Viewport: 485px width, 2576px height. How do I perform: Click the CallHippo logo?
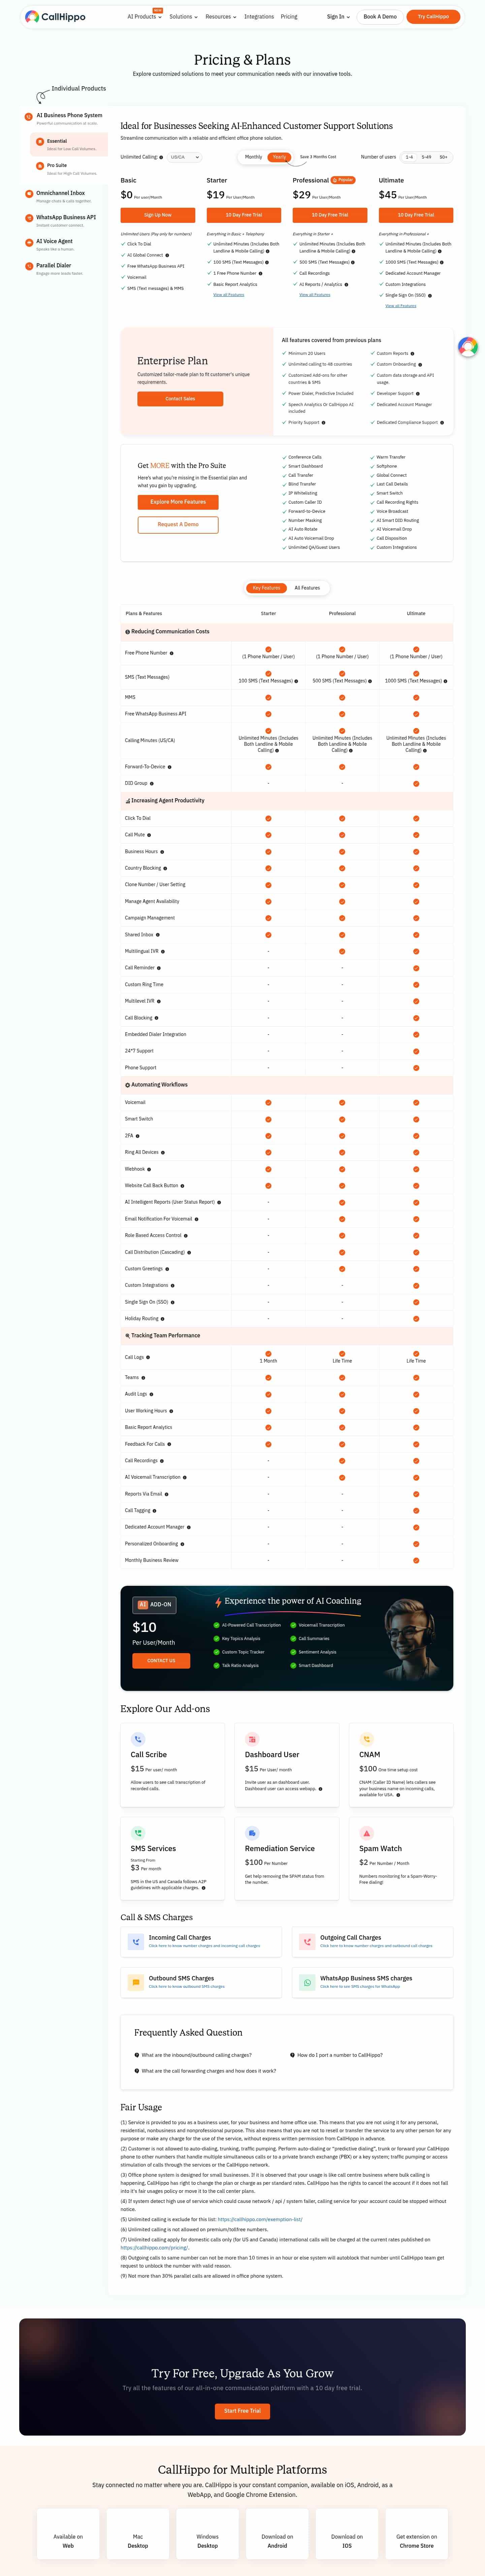pos(55,16)
